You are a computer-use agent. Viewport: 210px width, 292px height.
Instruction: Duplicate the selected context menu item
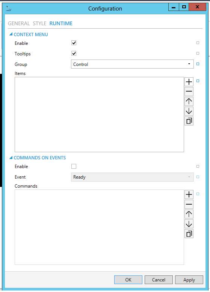(189, 121)
